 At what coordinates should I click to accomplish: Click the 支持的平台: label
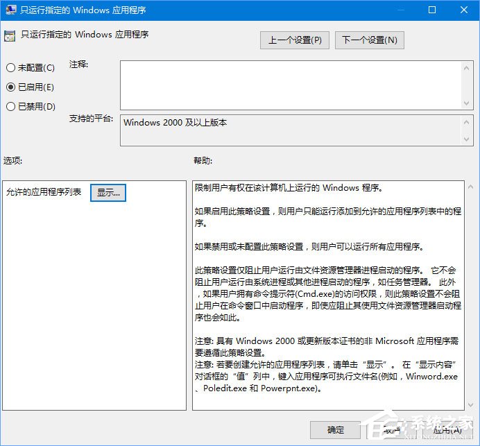coord(92,119)
